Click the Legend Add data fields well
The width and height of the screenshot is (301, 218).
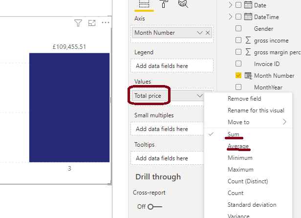(x=172, y=65)
